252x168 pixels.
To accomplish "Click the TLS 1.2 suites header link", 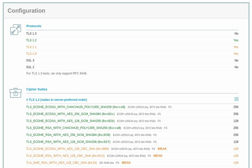I will coord(57,100).
